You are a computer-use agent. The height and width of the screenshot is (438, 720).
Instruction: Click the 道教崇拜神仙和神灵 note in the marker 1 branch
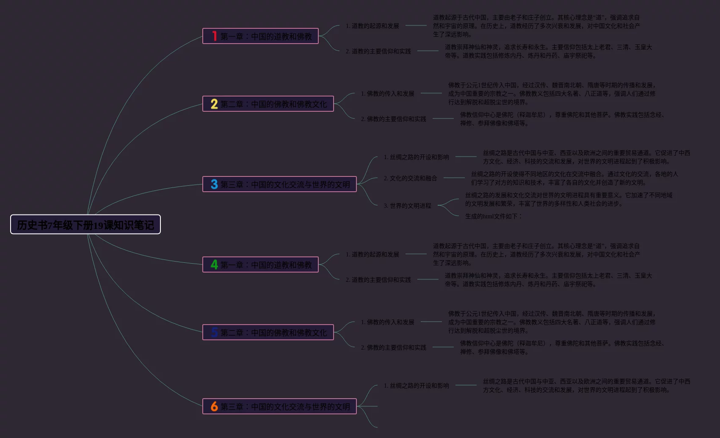[548, 51]
